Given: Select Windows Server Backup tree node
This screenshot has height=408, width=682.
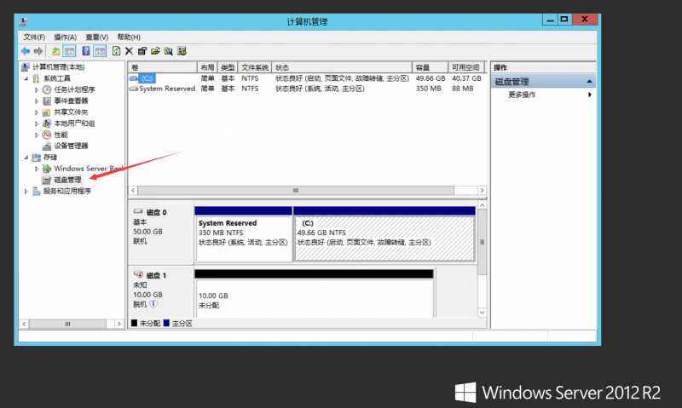Looking at the screenshot, I should click(x=89, y=169).
